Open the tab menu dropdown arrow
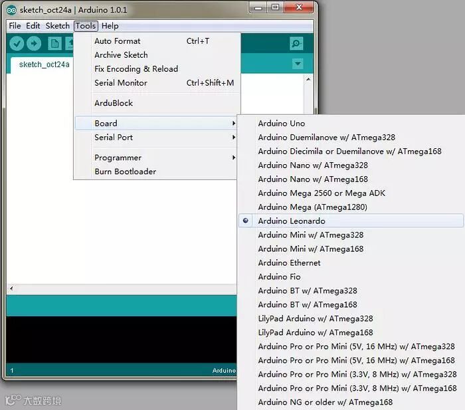This screenshot has width=465, height=410. coord(298,64)
